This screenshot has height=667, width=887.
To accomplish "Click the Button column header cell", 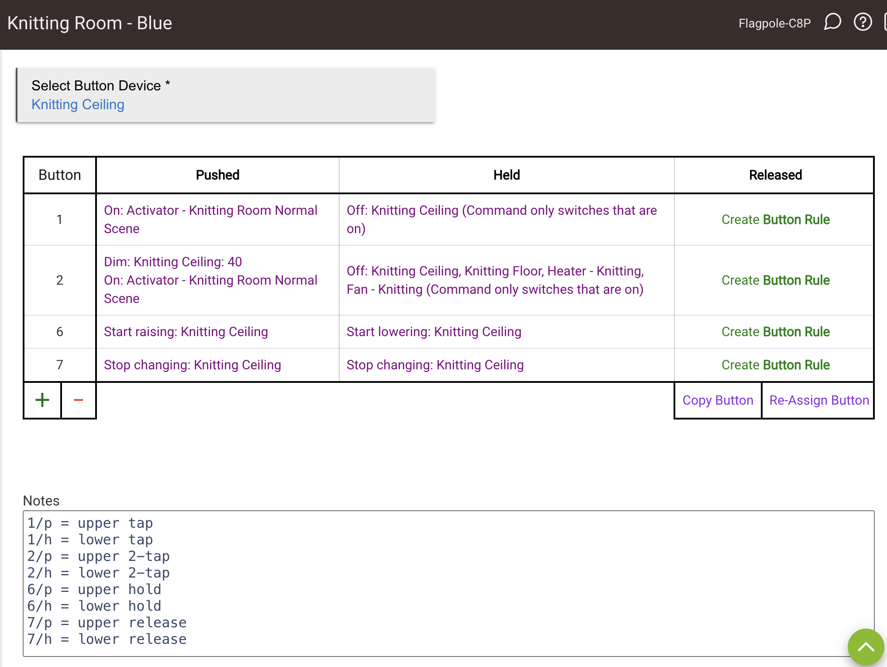I will 60,175.
